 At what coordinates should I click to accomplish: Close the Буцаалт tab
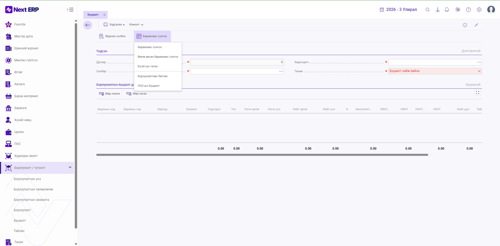(x=104, y=15)
